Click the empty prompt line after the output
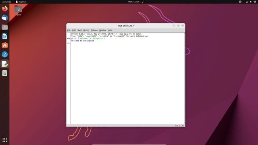 click(x=128, y=43)
